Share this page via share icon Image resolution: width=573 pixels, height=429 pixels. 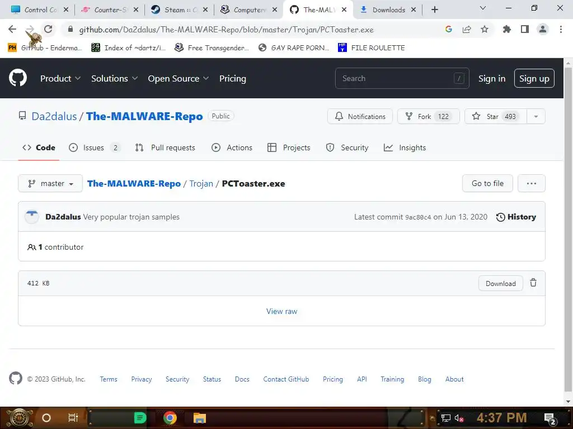[x=467, y=30]
